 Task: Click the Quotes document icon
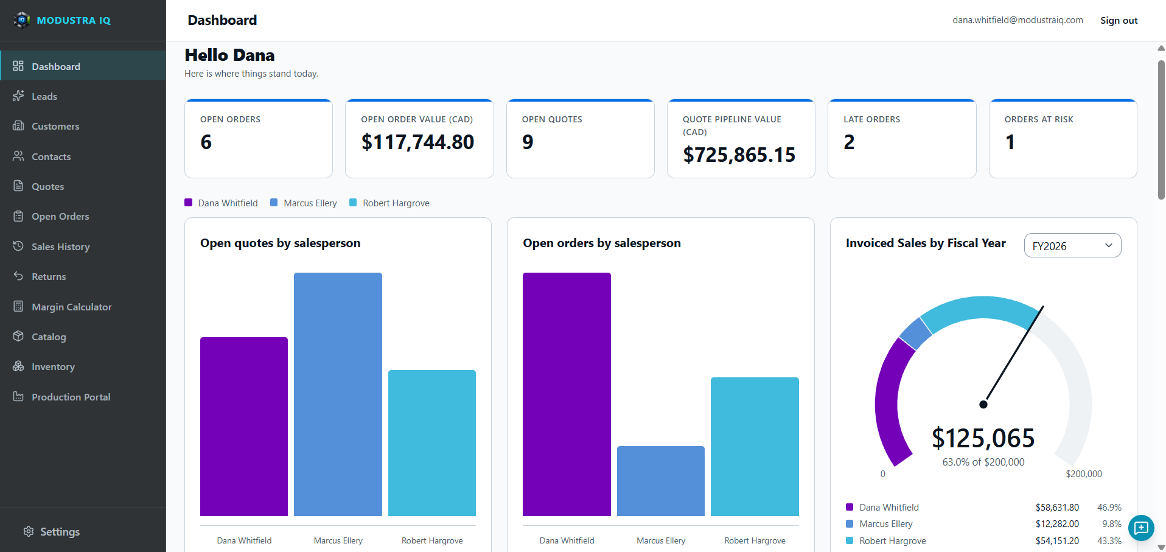tap(18, 186)
